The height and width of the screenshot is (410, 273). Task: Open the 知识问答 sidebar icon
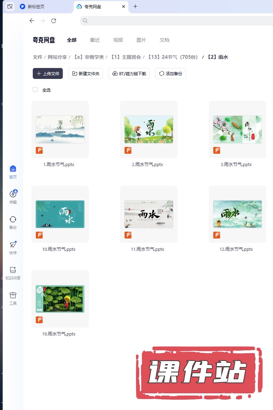coord(13,270)
